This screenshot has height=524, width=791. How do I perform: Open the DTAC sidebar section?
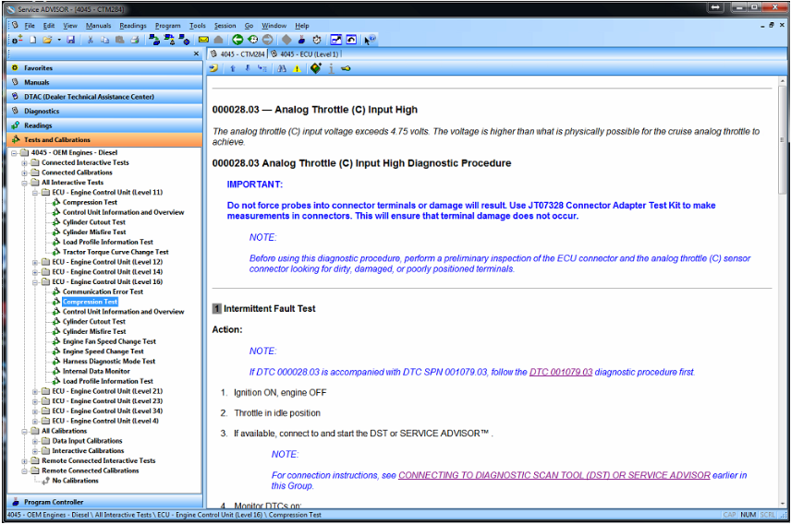click(x=105, y=97)
